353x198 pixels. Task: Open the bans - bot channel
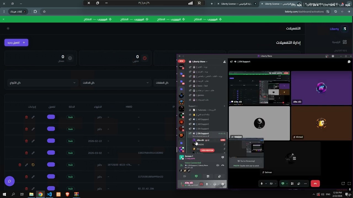[207, 86]
